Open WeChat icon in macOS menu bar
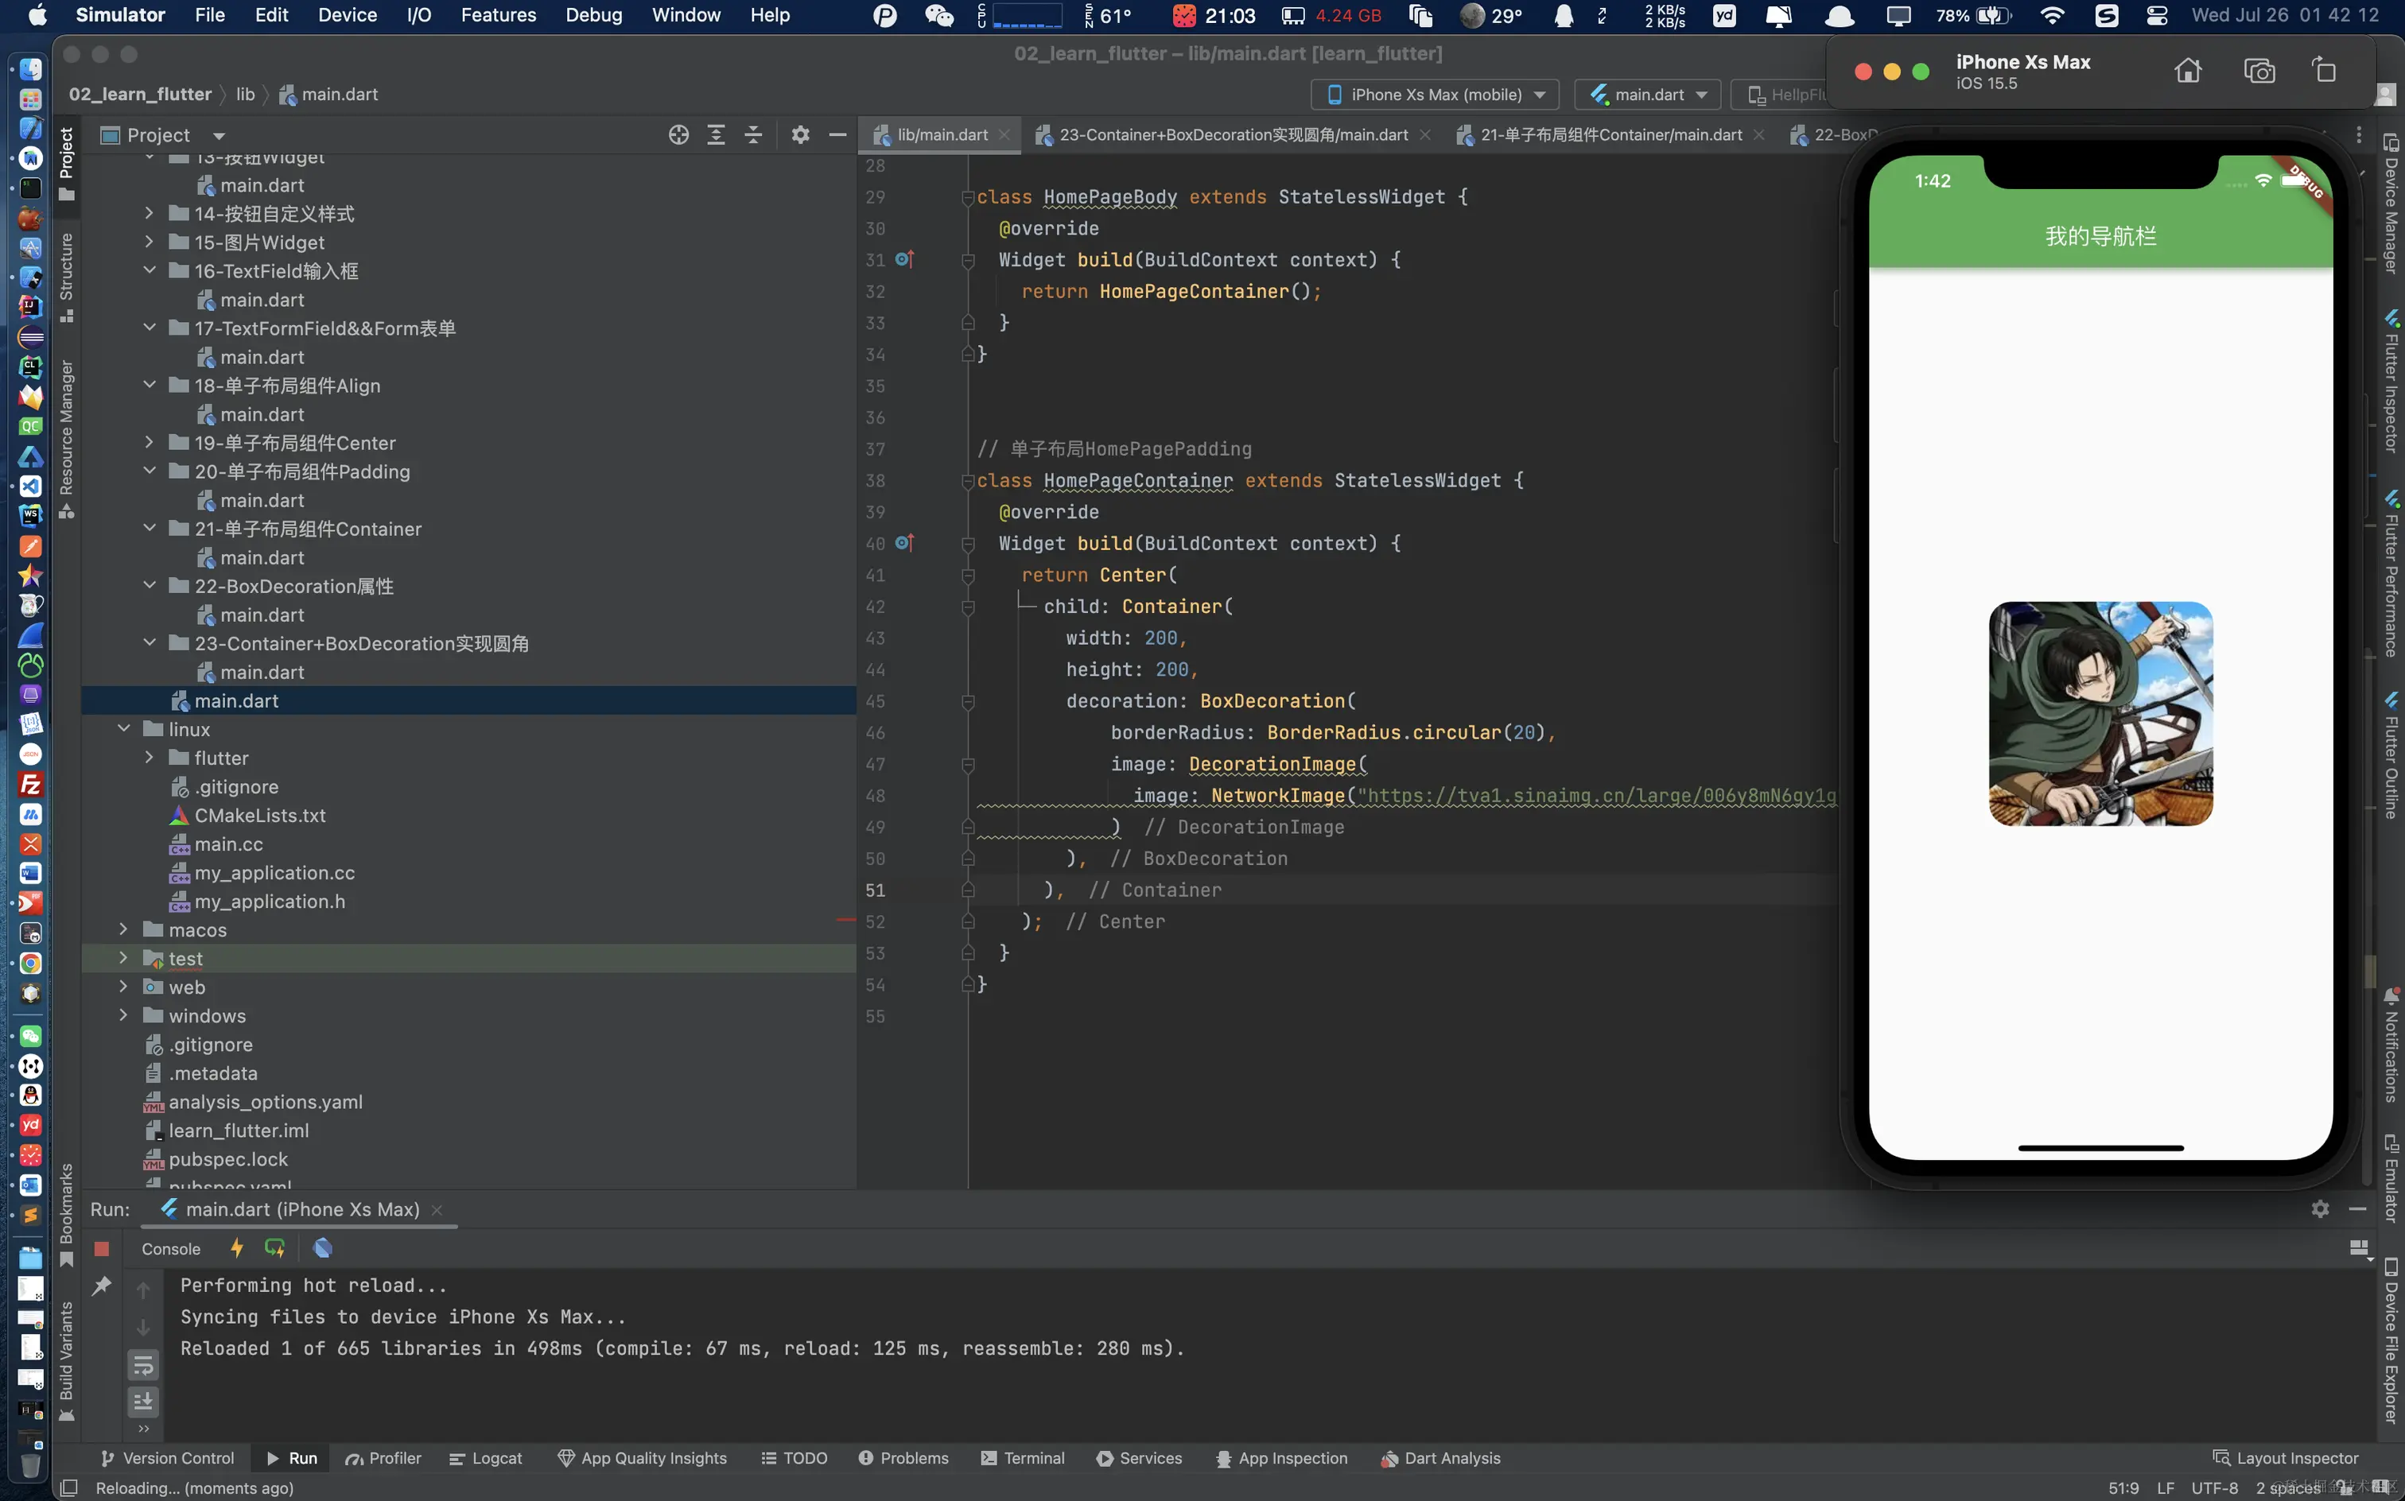Image resolution: width=2405 pixels, height=1501 pixels. 938,15
